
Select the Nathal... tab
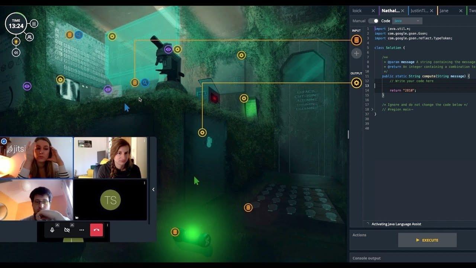pos(390,11)
